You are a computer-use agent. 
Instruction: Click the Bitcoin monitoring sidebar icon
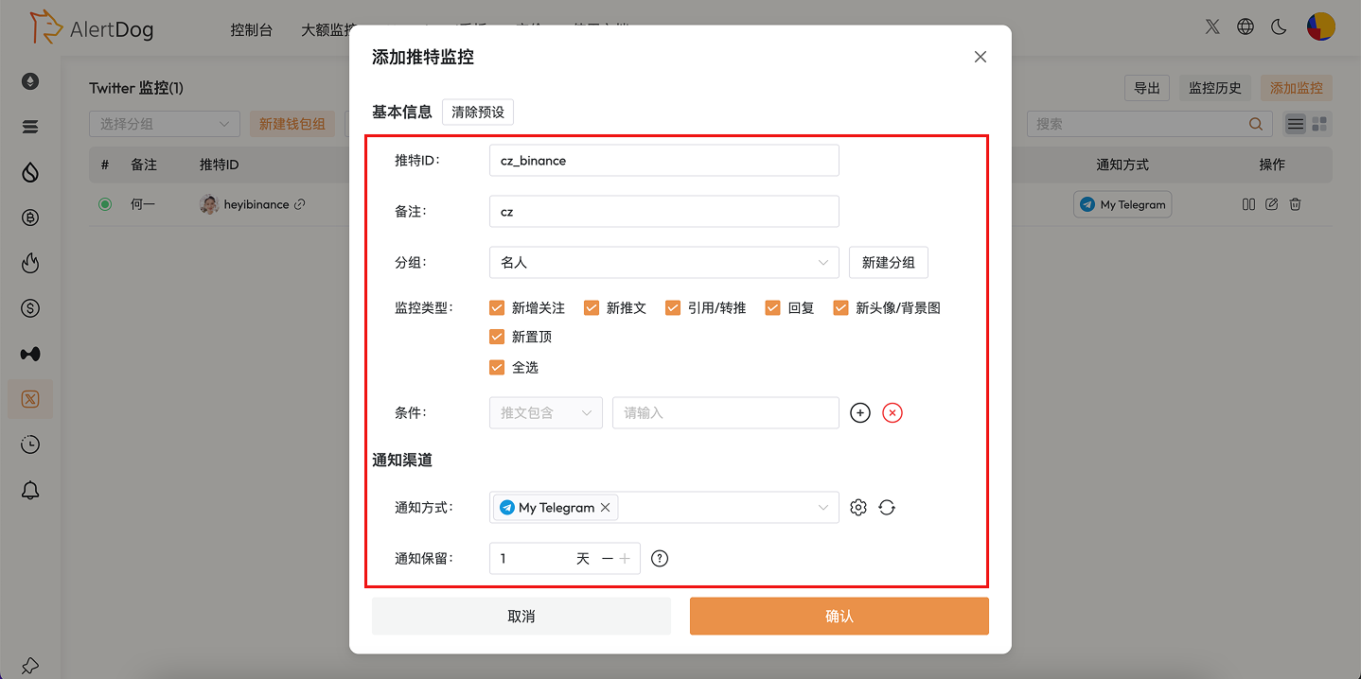click(x=29, y=217)
